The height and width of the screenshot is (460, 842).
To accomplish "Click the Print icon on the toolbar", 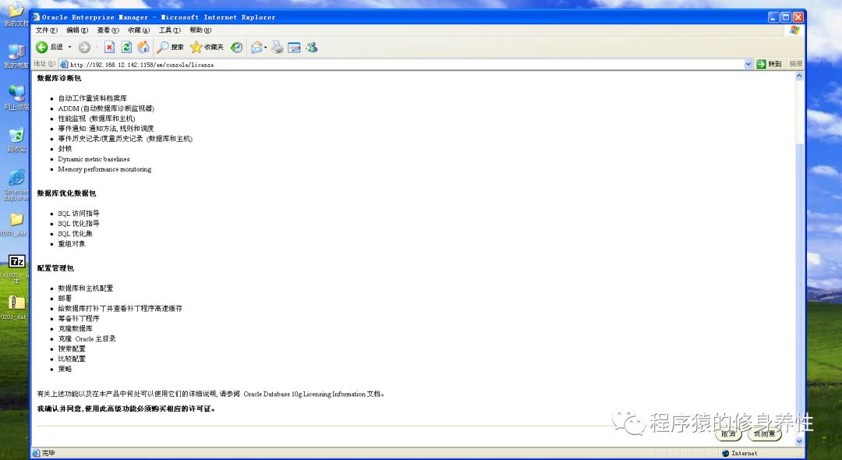I will click(277, 47).
